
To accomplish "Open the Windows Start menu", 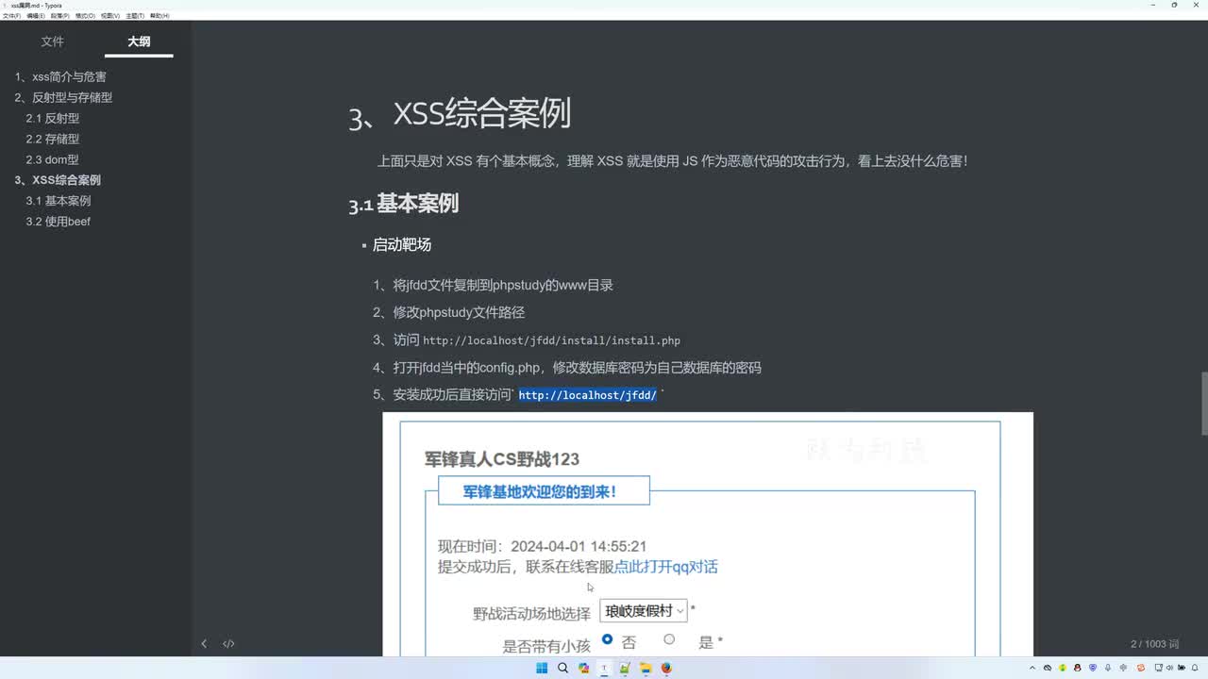I will pos(542,668).
